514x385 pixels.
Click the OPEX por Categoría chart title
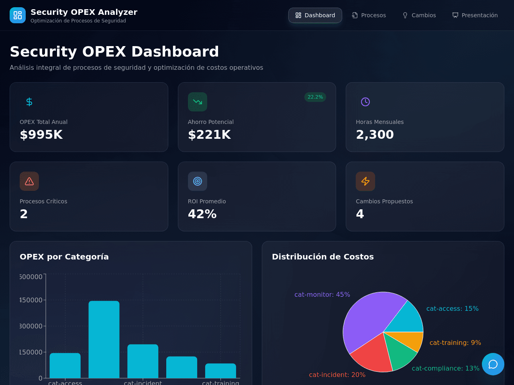(x=64, y=257)
